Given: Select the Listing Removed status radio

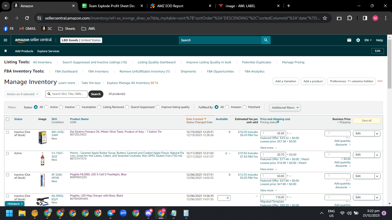Looking at the screenshot, I should (99, 107).
